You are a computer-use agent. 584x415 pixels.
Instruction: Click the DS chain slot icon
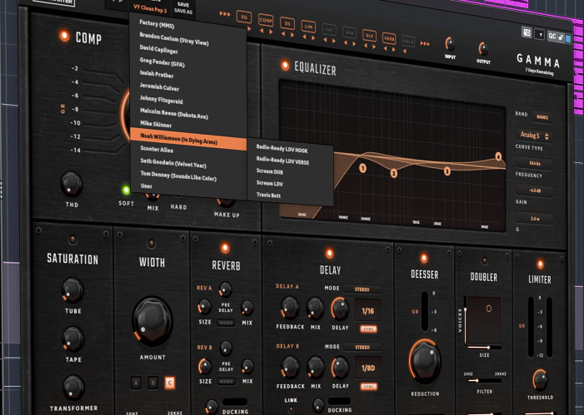287,23
